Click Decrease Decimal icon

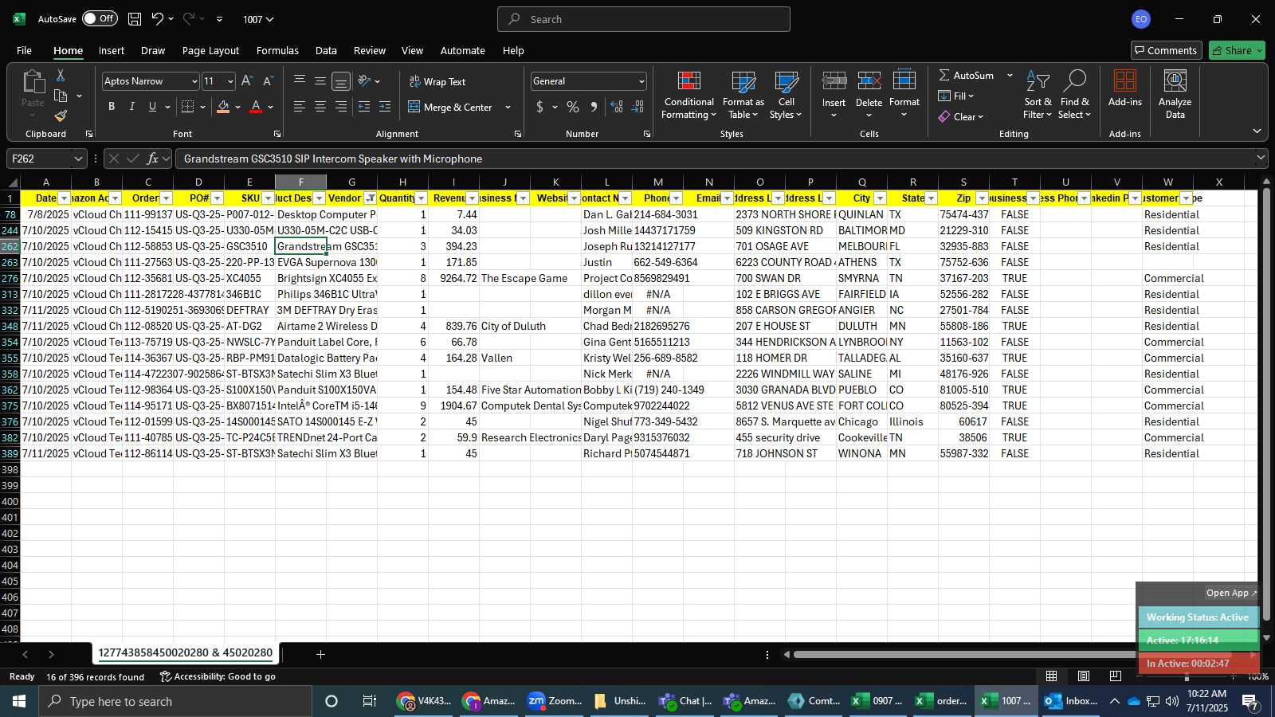click(x=637, y=107)
